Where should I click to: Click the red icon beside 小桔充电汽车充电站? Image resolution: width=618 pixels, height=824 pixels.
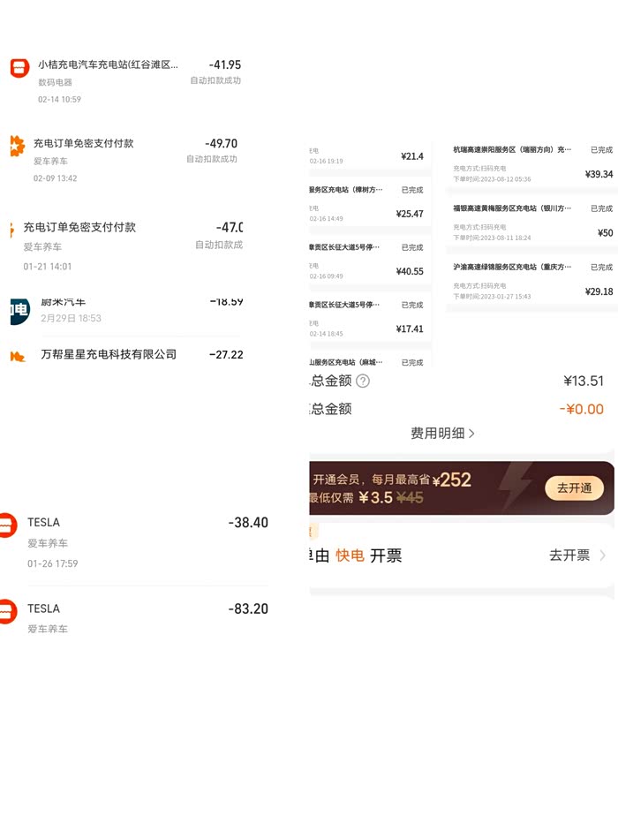coord(19,68)
